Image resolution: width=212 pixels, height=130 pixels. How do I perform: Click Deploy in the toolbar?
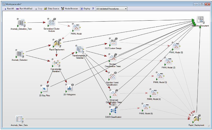[x=85, y=9]
